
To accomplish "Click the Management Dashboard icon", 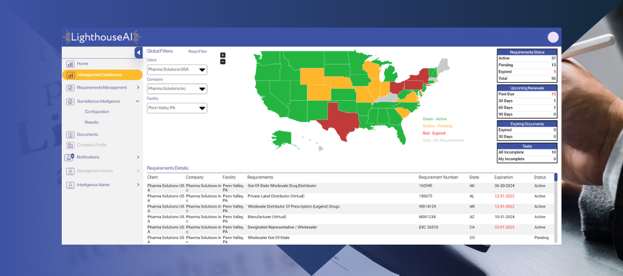I will click(70, 75).
